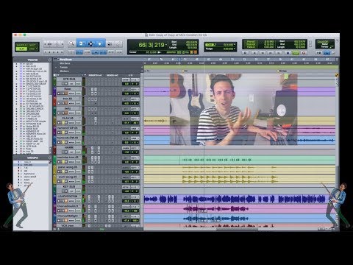Select the Trim tool
This screenshot has width=353, height=265.
[x=81, y=44]
